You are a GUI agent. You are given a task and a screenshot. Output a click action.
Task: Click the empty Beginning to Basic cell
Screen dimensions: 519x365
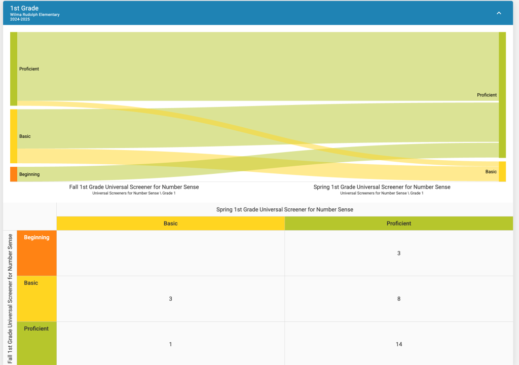[170, 253]
